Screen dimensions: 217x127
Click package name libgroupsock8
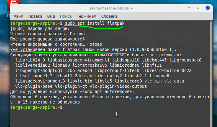(x=185, y=60)
